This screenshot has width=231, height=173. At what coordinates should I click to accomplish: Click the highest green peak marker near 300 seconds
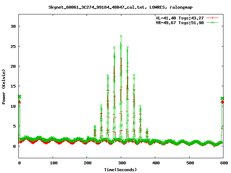coord(121,36)
